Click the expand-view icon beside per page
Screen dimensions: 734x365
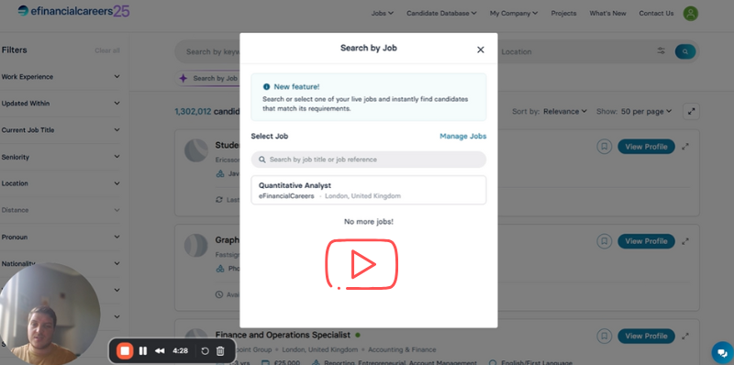(692, 111)
